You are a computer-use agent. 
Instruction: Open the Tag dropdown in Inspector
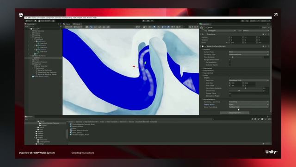(222, 31)
